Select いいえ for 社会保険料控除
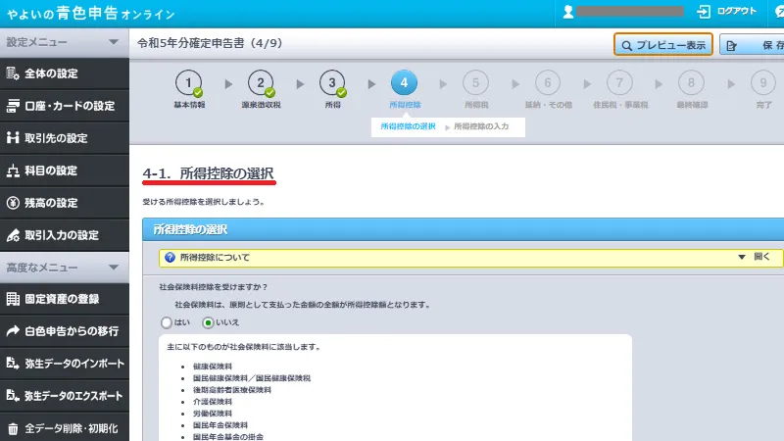784x441 pixels. (208, 322)
